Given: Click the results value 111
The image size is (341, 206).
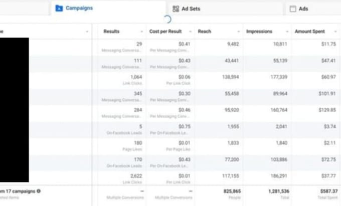Looking at the screenshot, I should coord(138,61).
